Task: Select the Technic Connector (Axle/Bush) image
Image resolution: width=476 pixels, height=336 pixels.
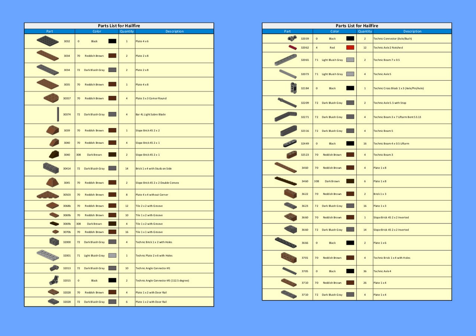Action: (x=292, y=38)
